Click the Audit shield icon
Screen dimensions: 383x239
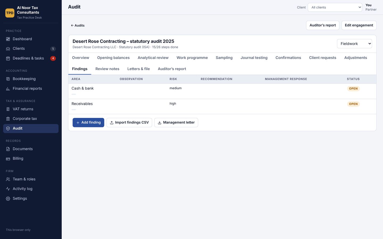(x=8, y=129)
